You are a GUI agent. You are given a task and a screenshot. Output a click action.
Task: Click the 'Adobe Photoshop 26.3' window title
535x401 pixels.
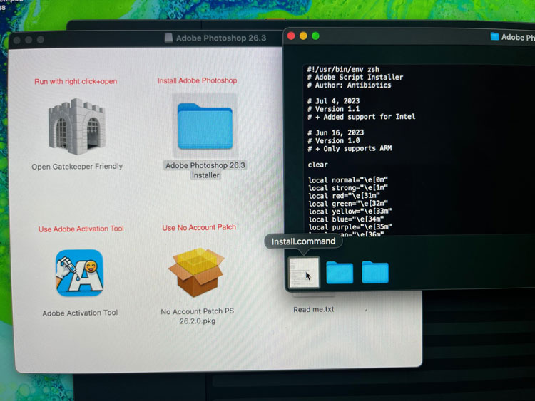[x=221, y=38]
